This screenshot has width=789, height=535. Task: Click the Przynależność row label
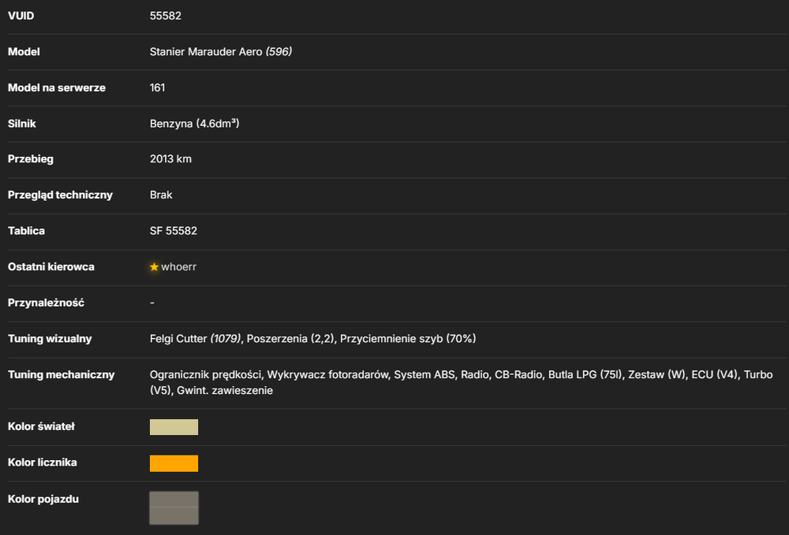46,303
